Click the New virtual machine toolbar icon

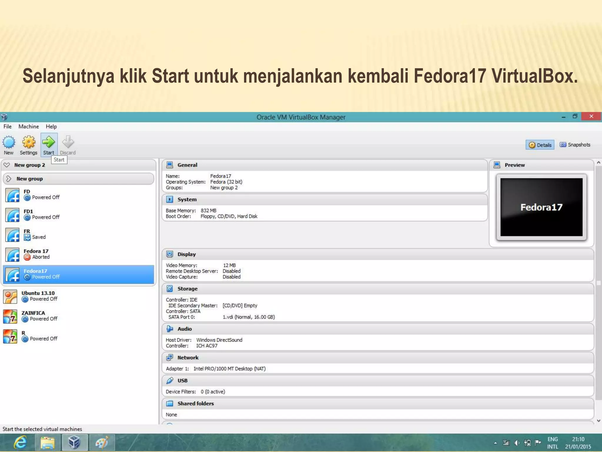pos(9,145)
